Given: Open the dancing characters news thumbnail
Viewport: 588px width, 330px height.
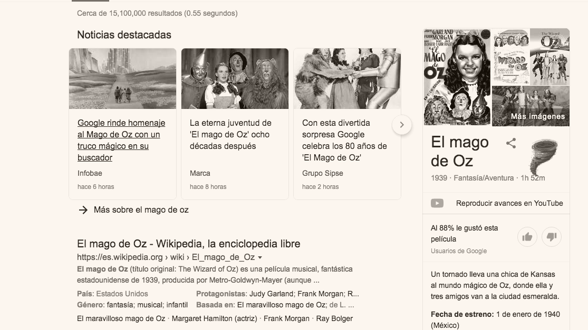Looking at the screenshot, I should [347, 78].
